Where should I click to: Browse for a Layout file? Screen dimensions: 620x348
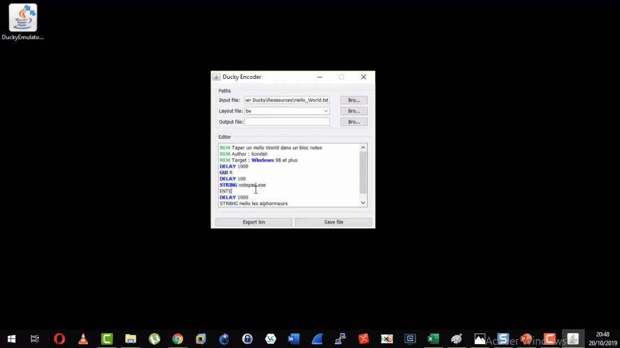tap(354, 111)
